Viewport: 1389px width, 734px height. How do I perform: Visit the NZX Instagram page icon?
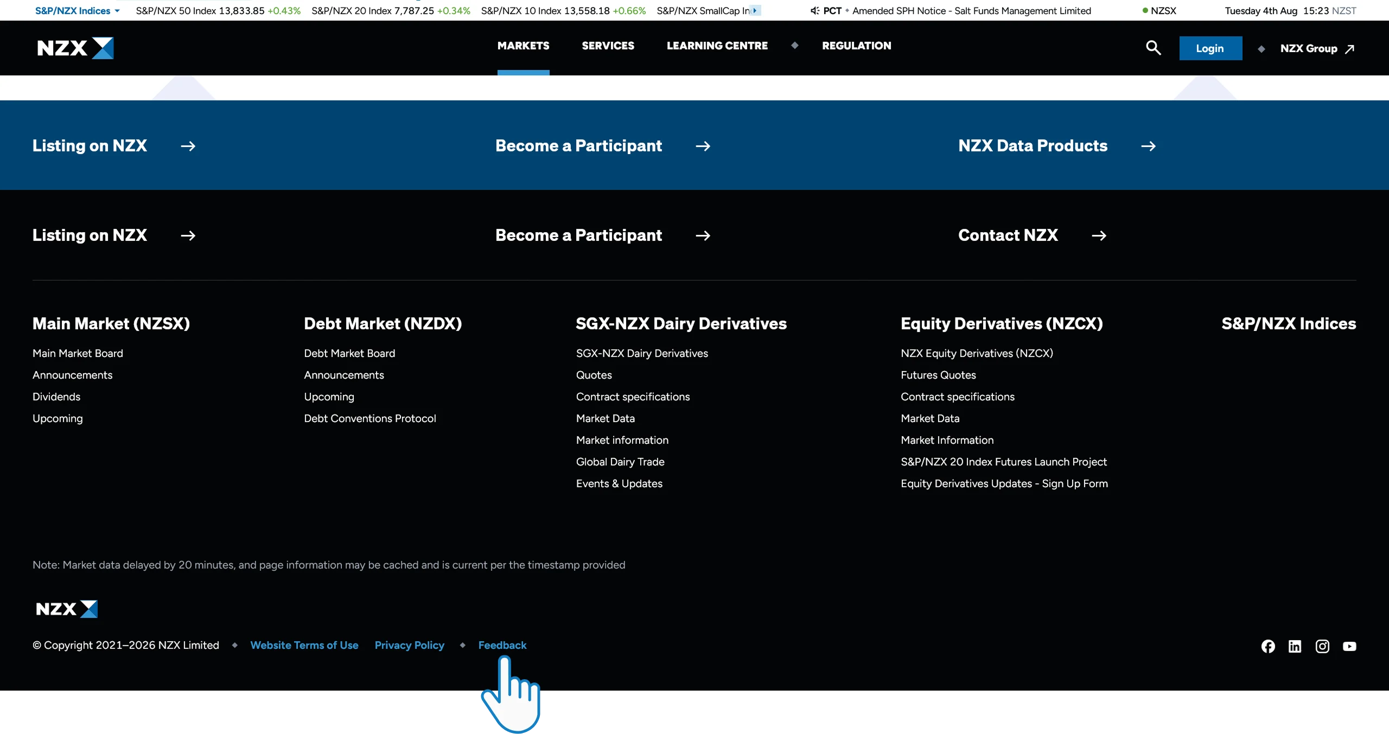coord(1322,646)
